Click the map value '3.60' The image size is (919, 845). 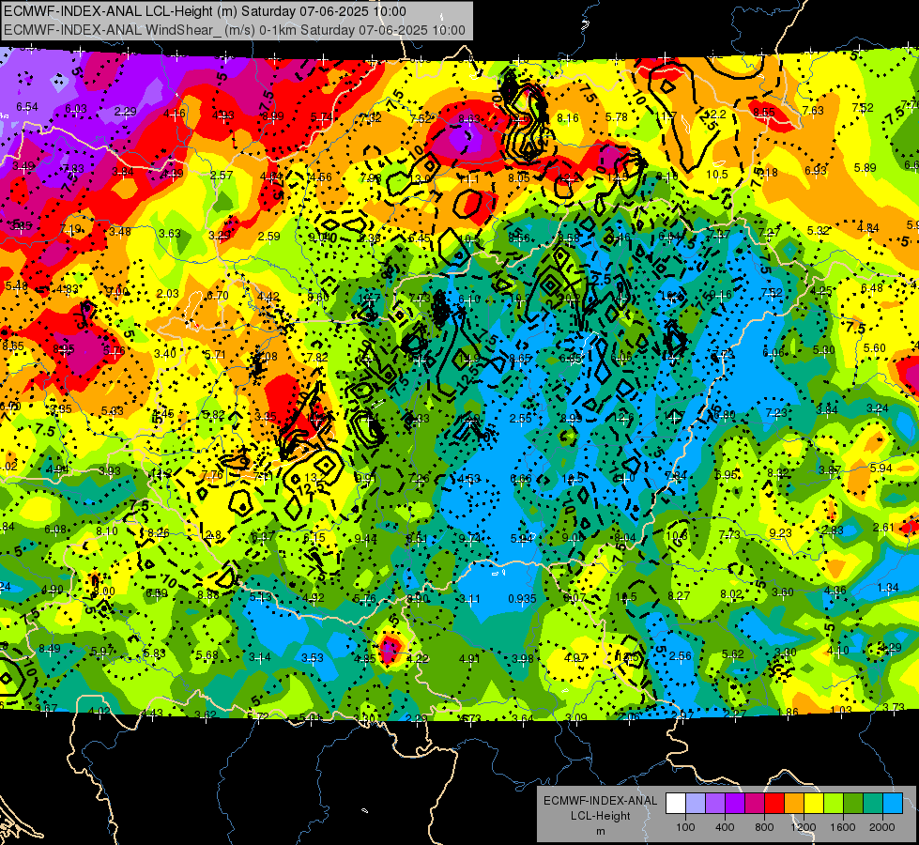click(783, 592)
